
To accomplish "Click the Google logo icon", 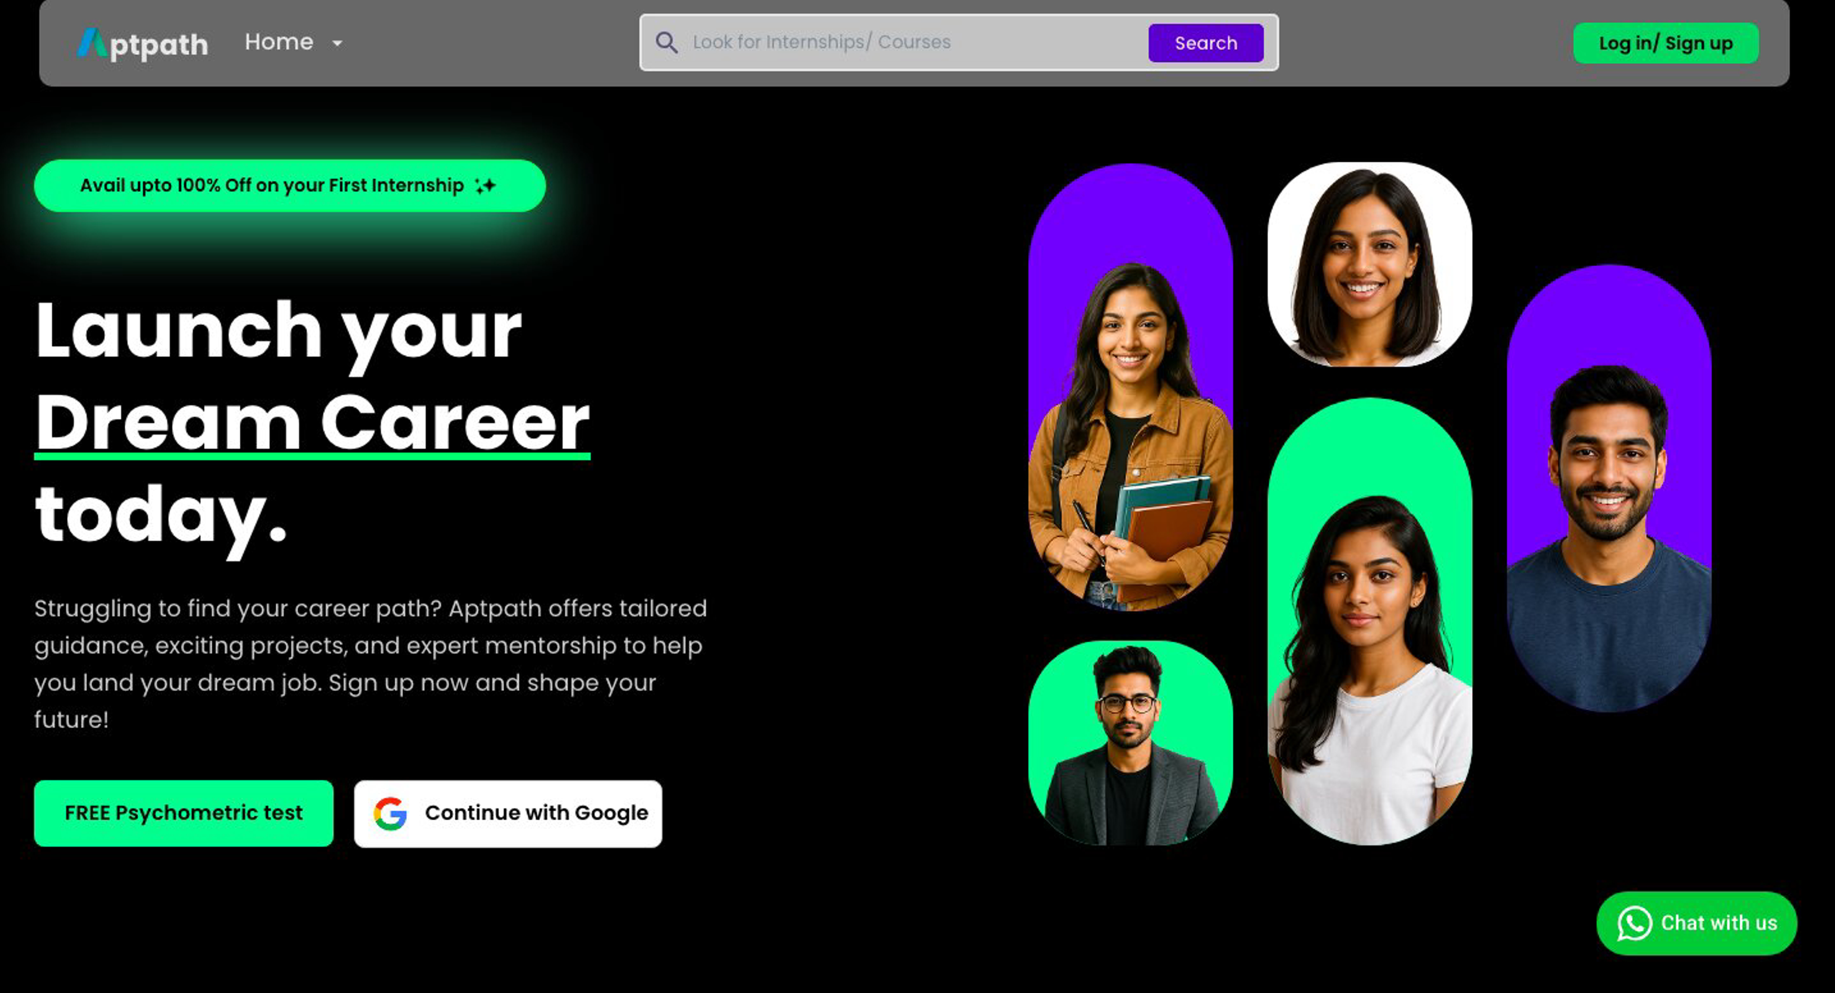I will click(390, 814).
